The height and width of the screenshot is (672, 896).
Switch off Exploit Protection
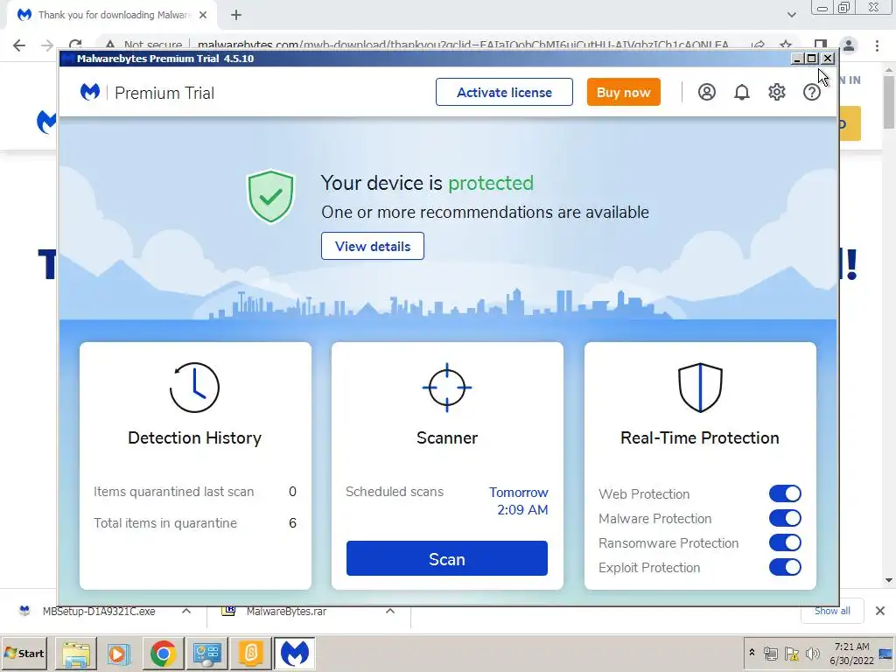785,567
